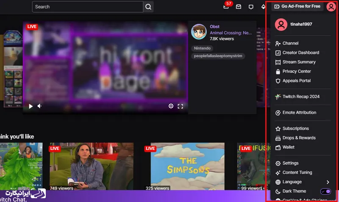339x202 pixels.
Task: Click the Nintendo tag
Action: click(202, 48)
